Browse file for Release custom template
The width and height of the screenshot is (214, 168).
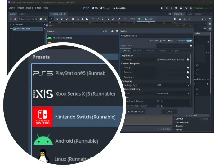point(188,72)
